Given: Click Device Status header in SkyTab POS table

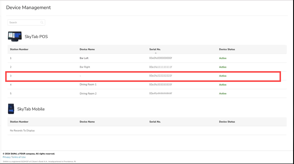Looking at the screenshot, I should click(227, 49).
